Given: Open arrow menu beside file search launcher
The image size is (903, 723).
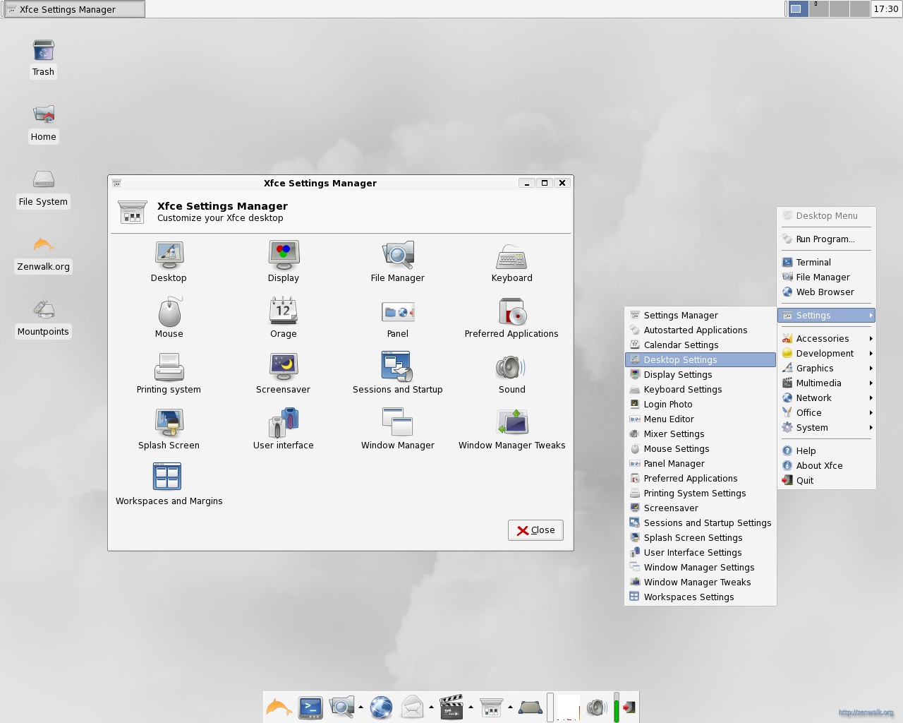Looking at the screenshot, I should [x=360, y=707].
